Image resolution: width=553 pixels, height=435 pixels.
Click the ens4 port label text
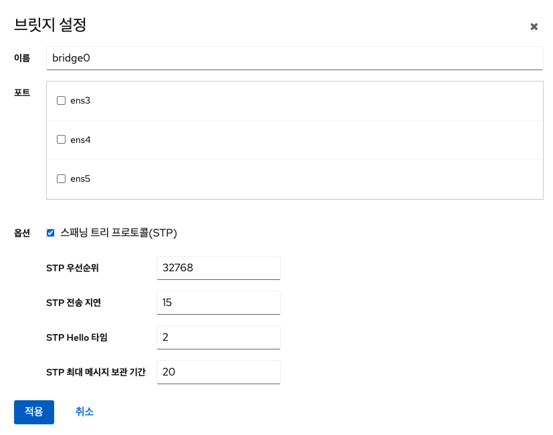click(80, 140)
